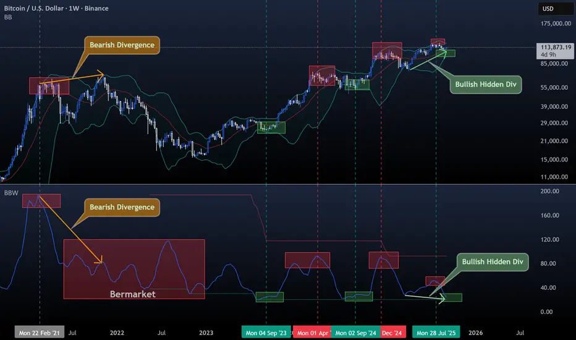Screen dimensions: 576x340
Task: Select the Mon 02 Sep '24 date marker
Action: click(x=355, y=333)
